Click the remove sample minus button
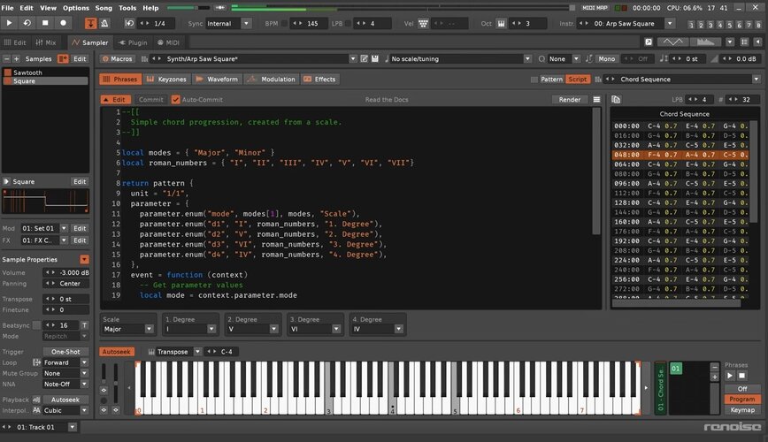This screenshot has width=768, height=442. 6,58
